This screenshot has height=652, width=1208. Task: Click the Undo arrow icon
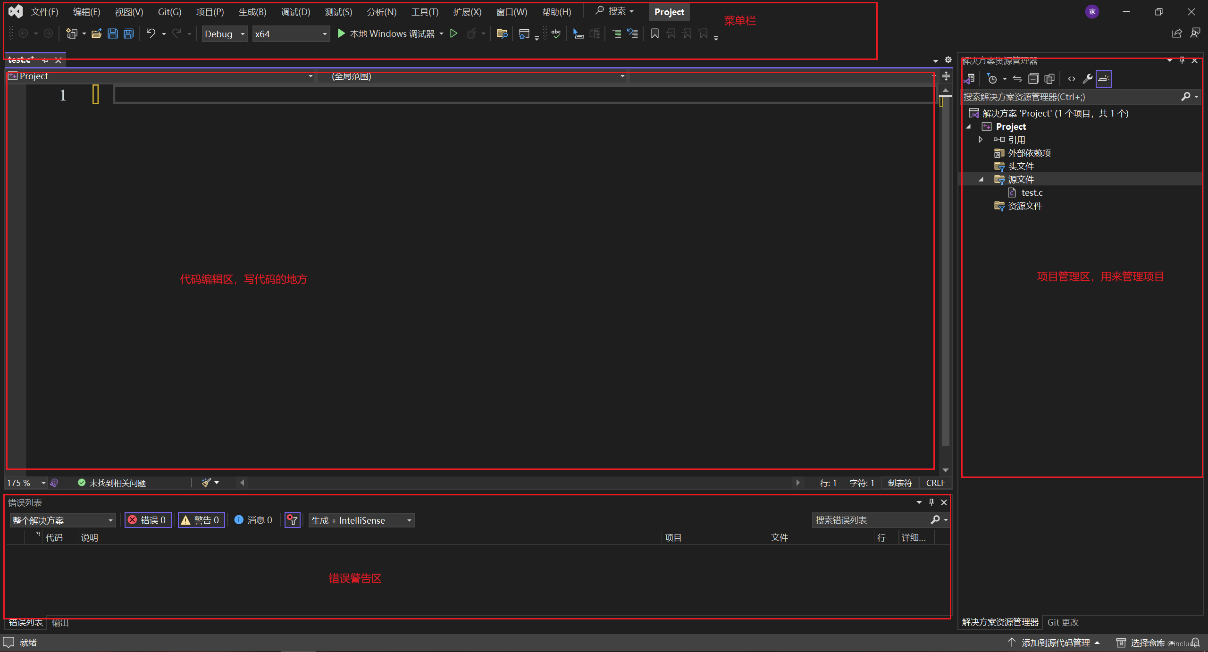[x=151, y=33]
